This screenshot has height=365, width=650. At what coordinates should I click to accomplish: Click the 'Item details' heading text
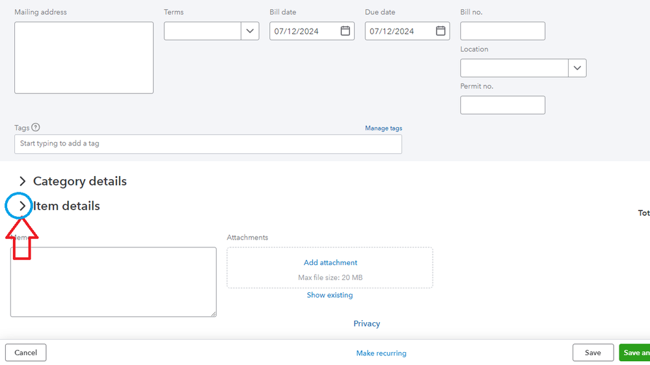click(x=67, y=206)
